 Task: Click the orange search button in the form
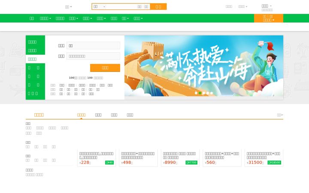click(105, 68)
